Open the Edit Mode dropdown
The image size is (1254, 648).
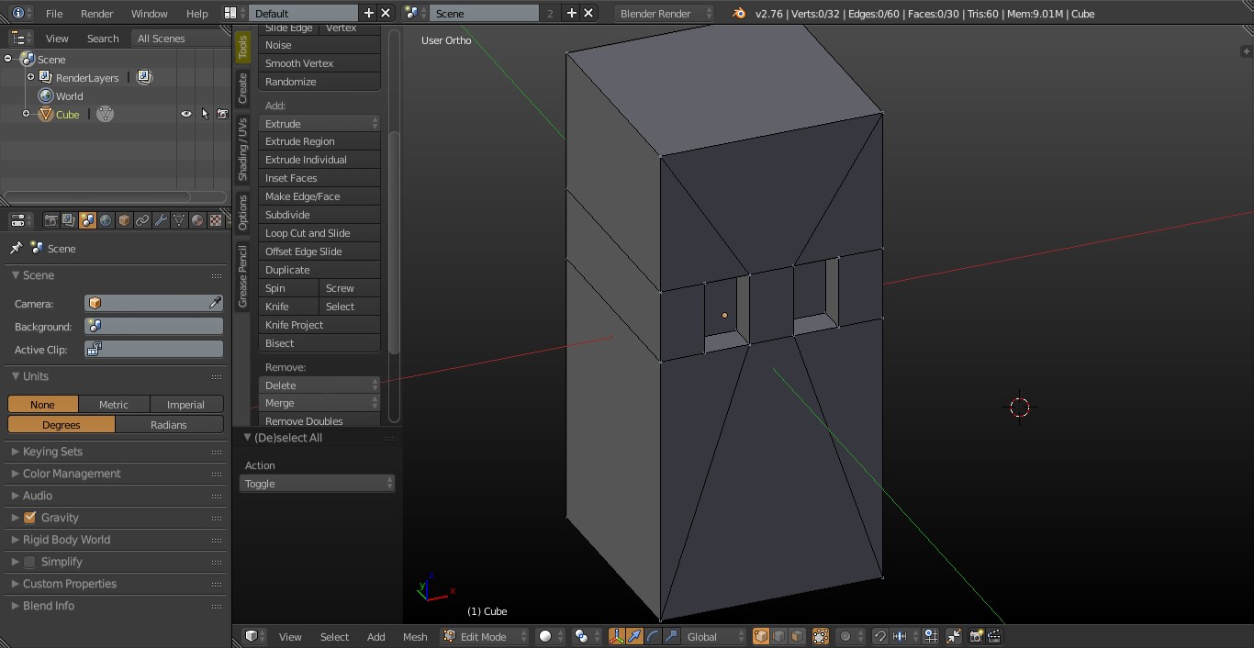[x=485, y=636]
